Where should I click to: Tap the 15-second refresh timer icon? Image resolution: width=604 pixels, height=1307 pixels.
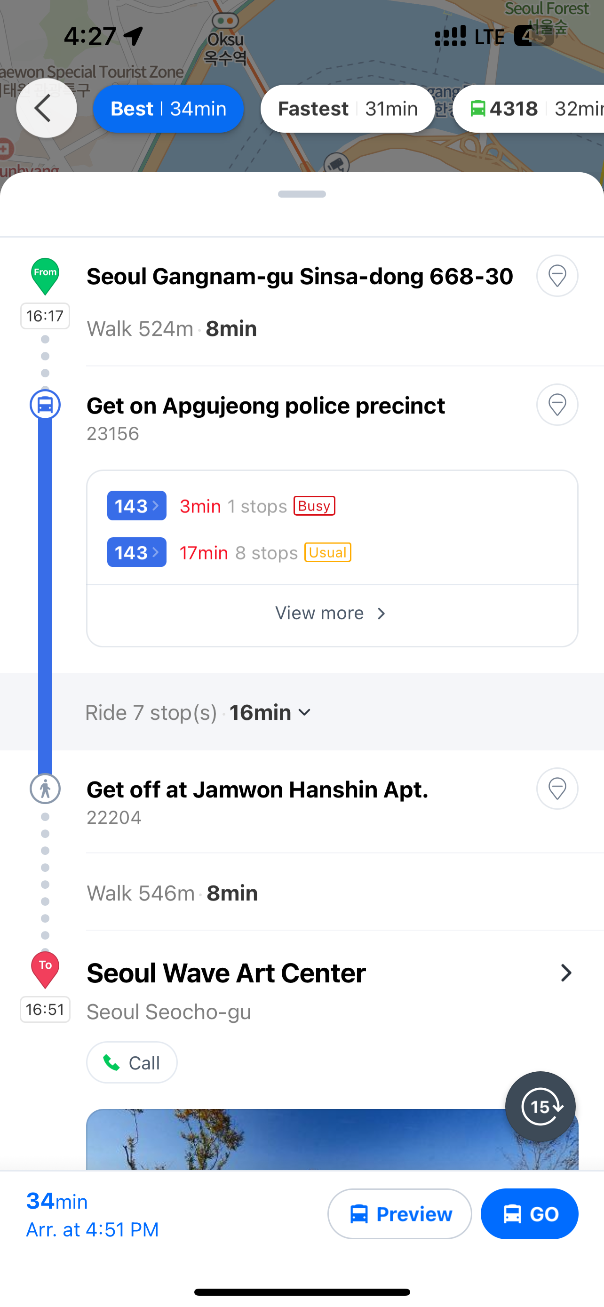tap(540, 1107)
